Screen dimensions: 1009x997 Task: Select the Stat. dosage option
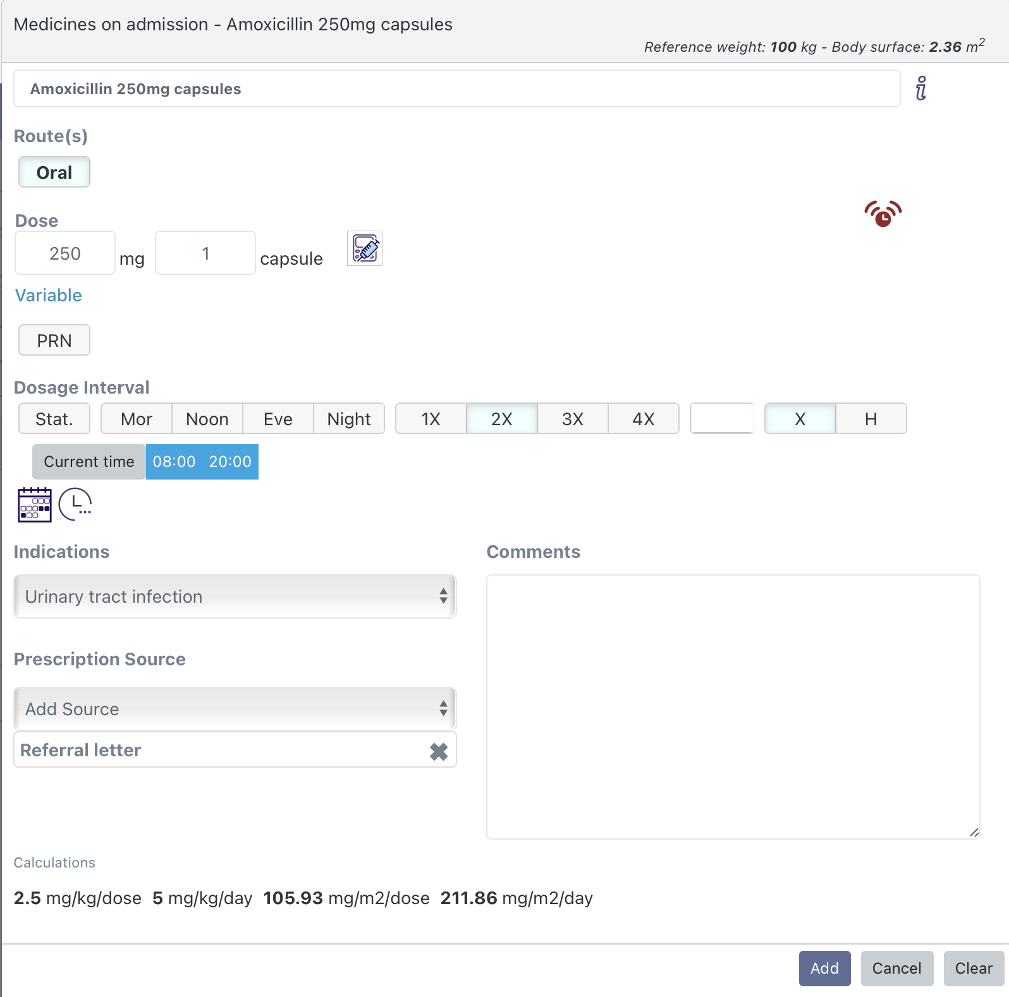54,419
